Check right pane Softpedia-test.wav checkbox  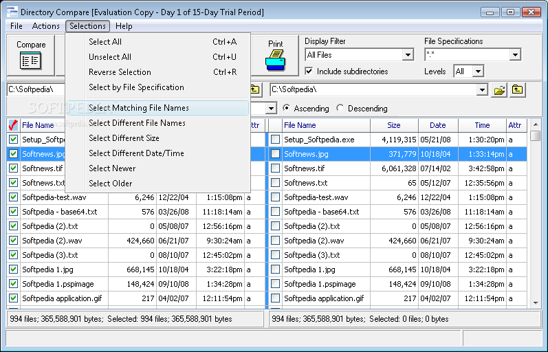276,197
